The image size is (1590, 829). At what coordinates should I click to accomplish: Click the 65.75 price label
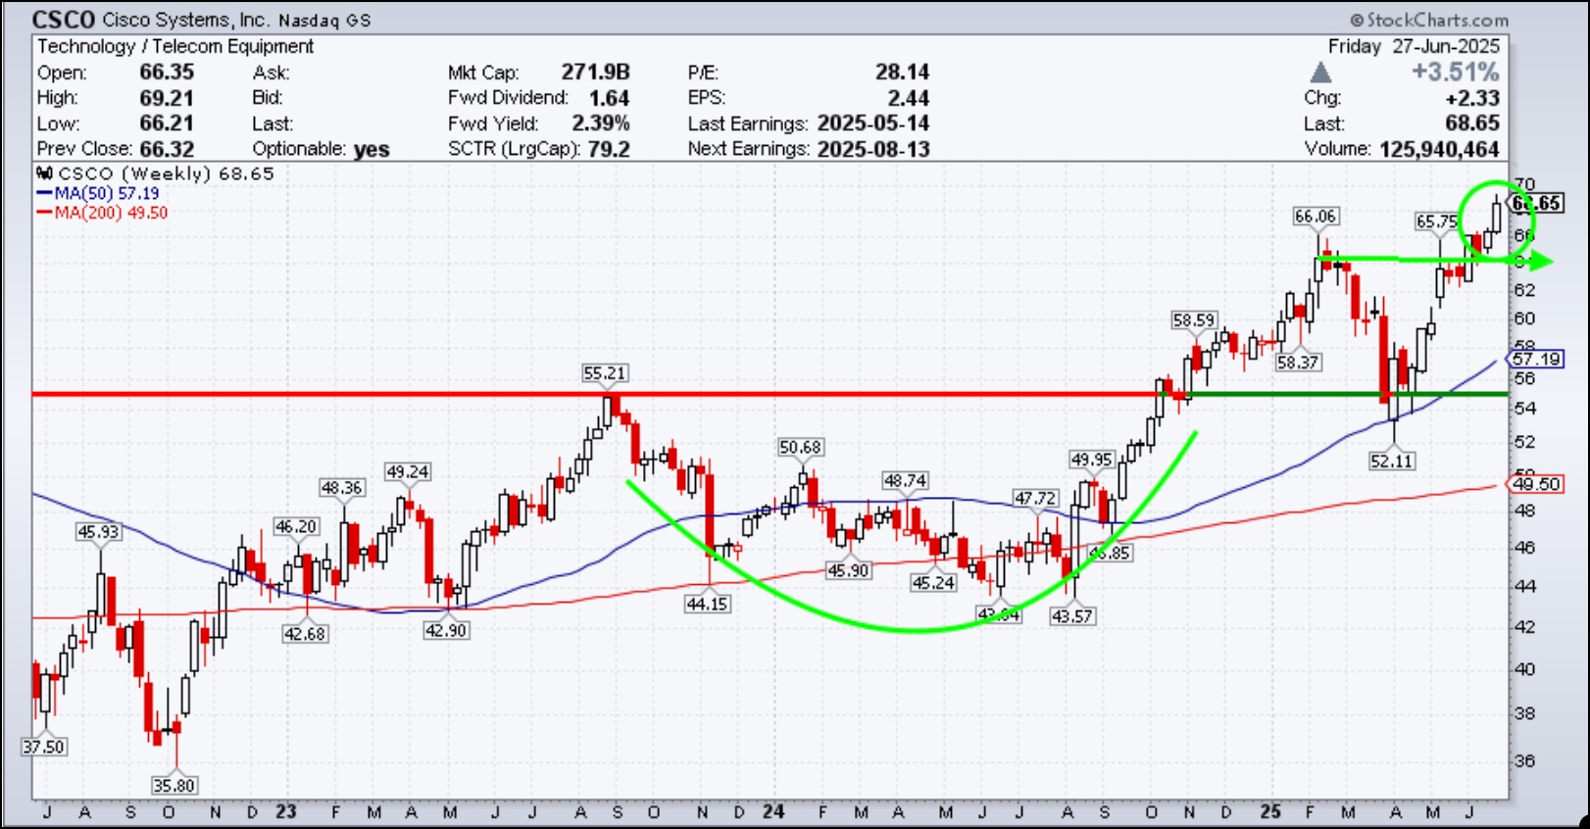pyautogui.click(x=1436, y=221)
